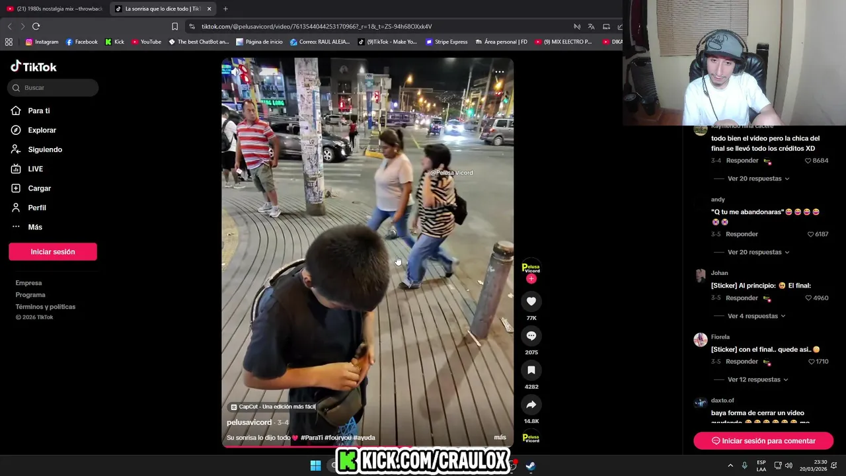Viewport: 846px width, 476px height.
Task: Open the #ayuda hashtag
Action: pyautogui.click(x=364, y=438)
